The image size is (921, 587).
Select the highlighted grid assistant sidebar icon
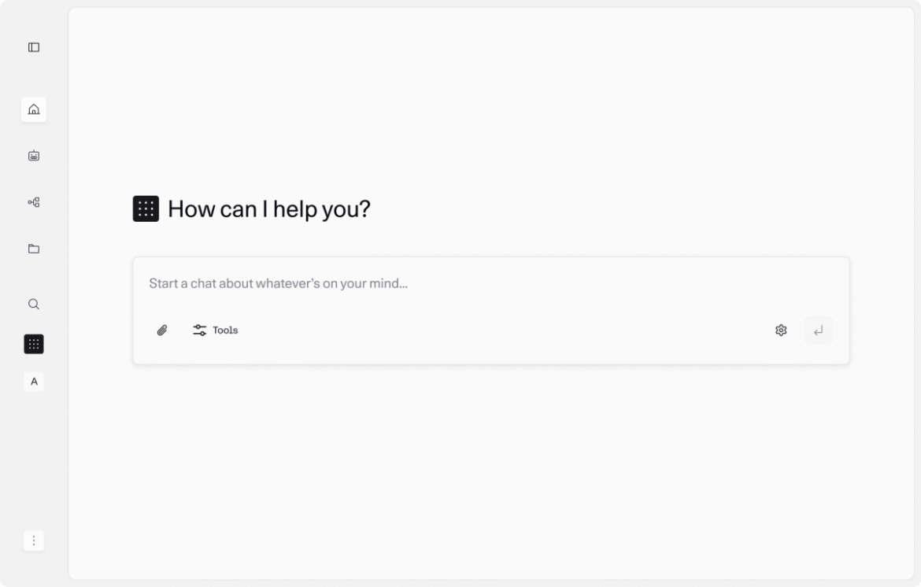(x=33, y=344)
